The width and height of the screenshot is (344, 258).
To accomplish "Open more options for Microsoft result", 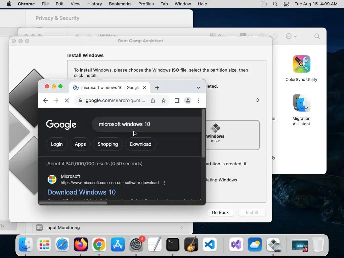I will pos(164,183).
